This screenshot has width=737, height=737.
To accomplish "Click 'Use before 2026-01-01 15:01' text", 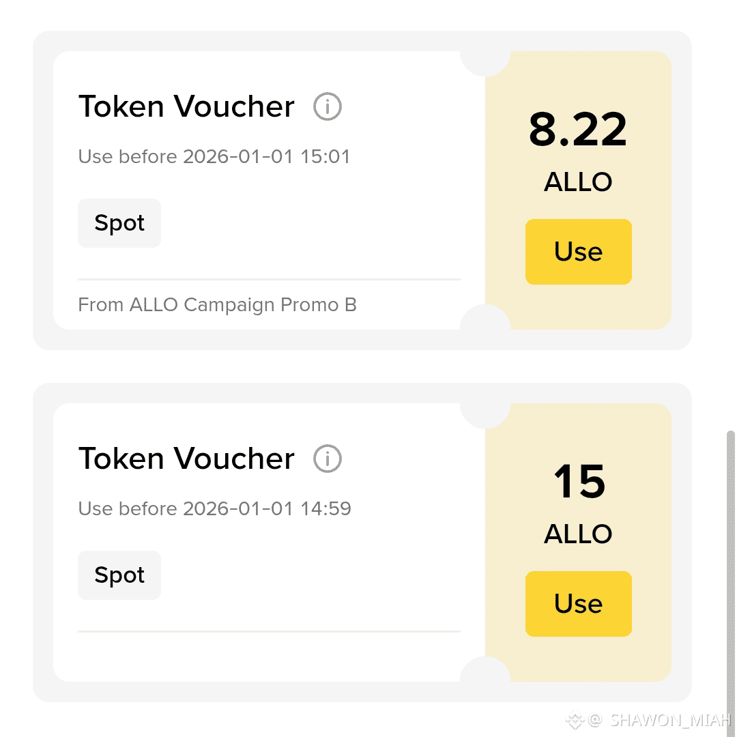I will pyautogui.click(x=214, y=156).
